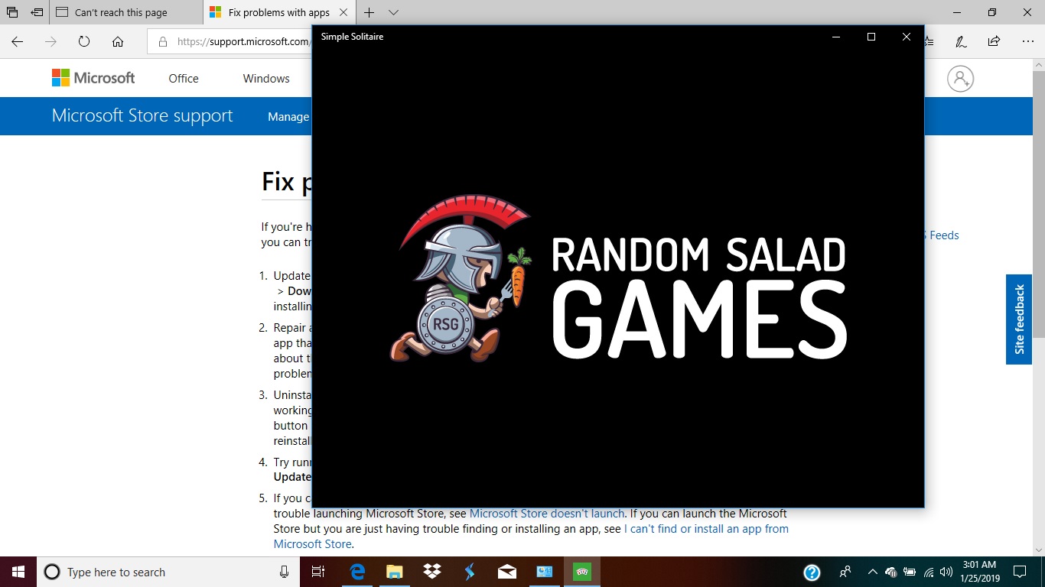The width and height of the screenshot is (1045, 587).
Task: Open the blue window app in taskbar
Action: pyautogui.click(x=544, y=572)
